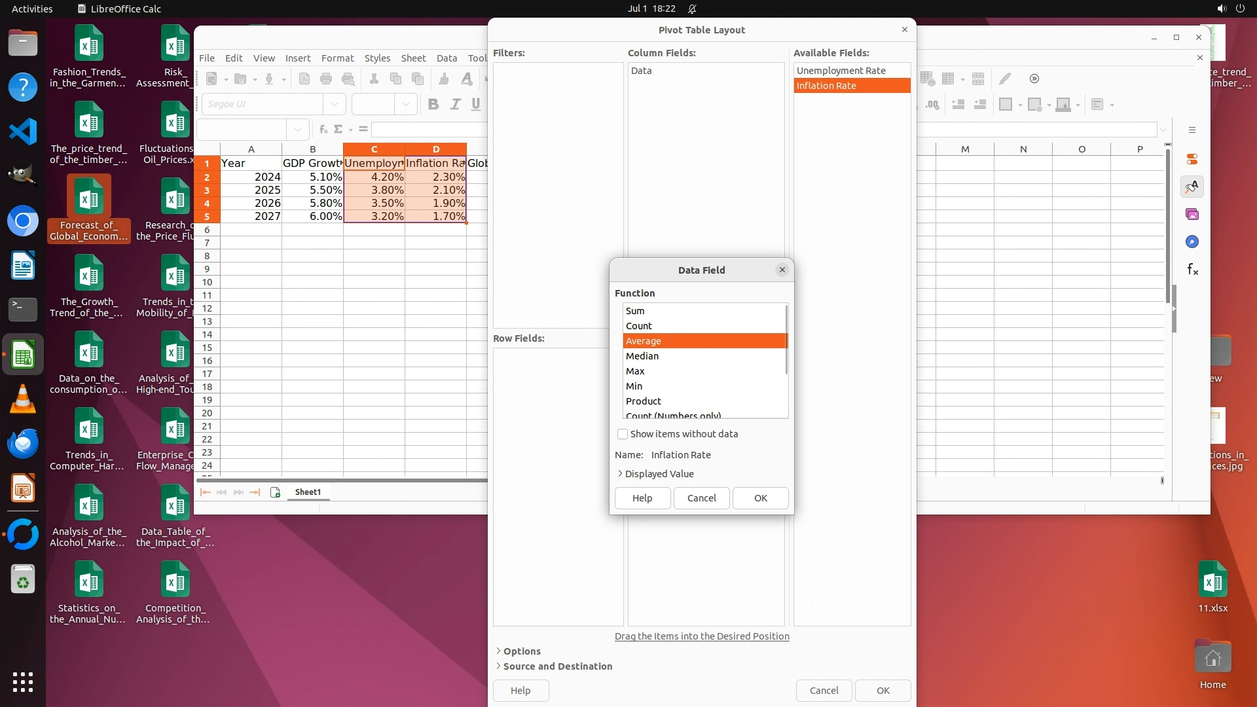The height and width of the screenshot is (707, 1257).
Task: Open the sidebar Navigator compass icon
Action: pos(1192,242)
